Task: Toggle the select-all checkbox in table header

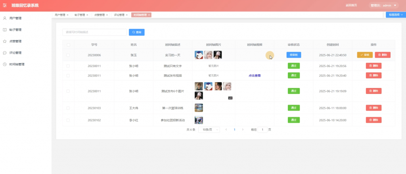Action: coord(68,45)
